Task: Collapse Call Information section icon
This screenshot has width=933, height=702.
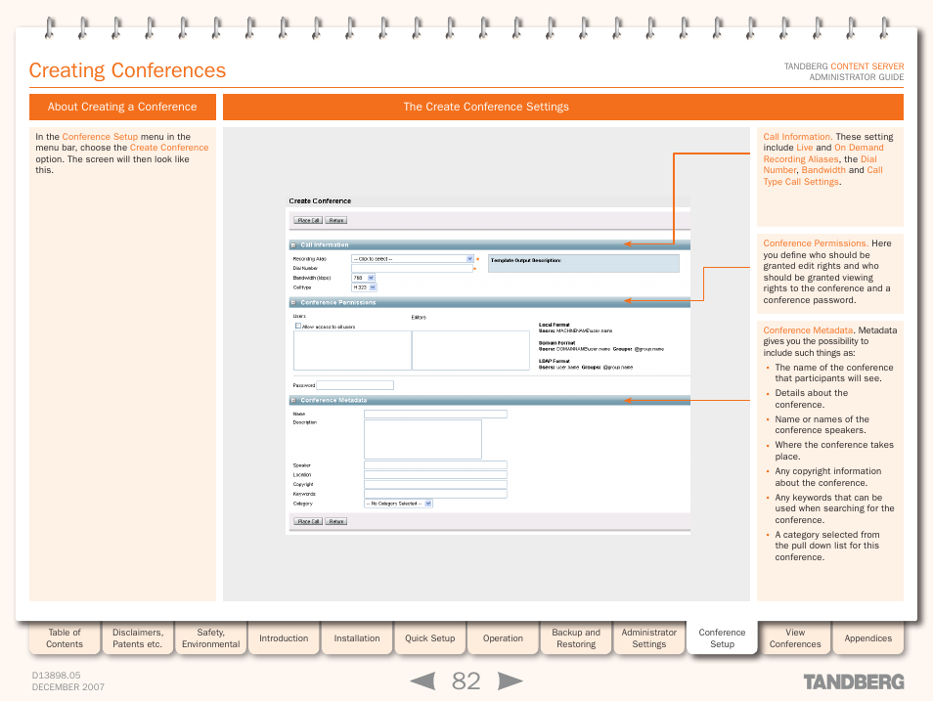Action: (293, 245)
